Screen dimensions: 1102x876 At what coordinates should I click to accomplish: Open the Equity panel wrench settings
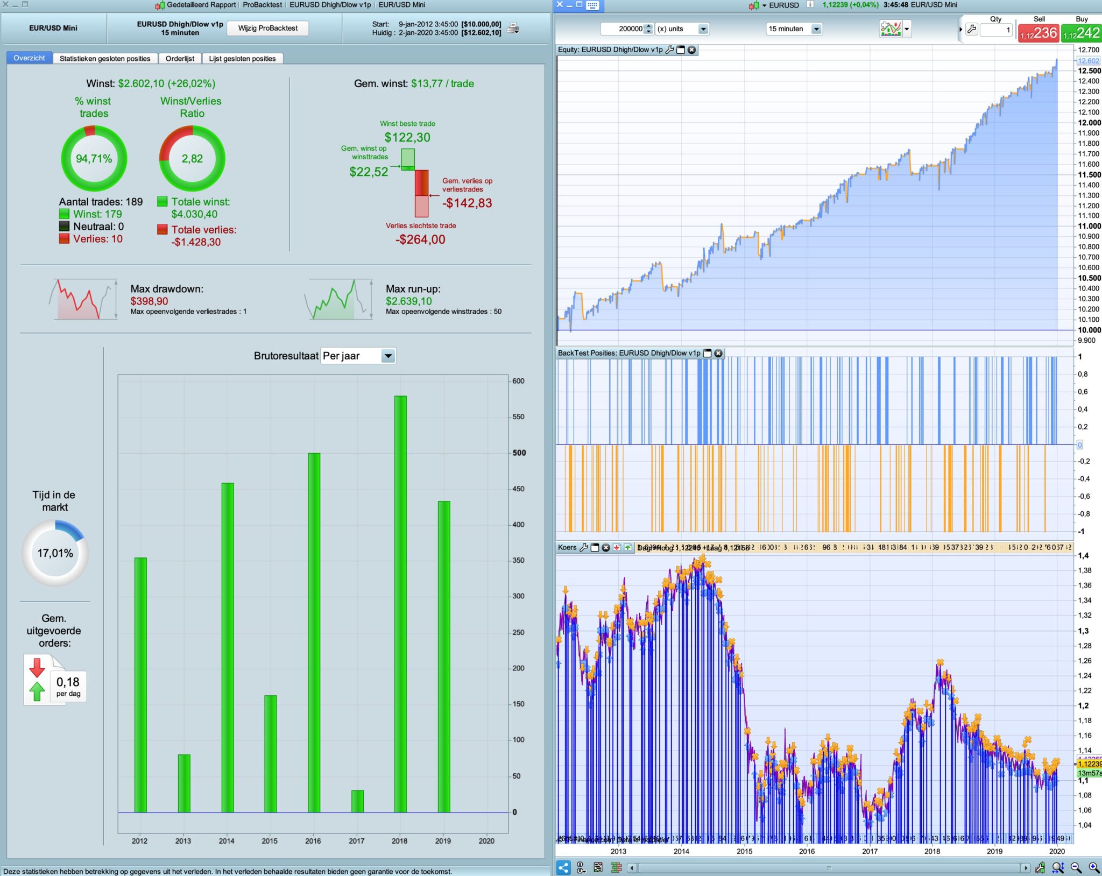(669, 50)
